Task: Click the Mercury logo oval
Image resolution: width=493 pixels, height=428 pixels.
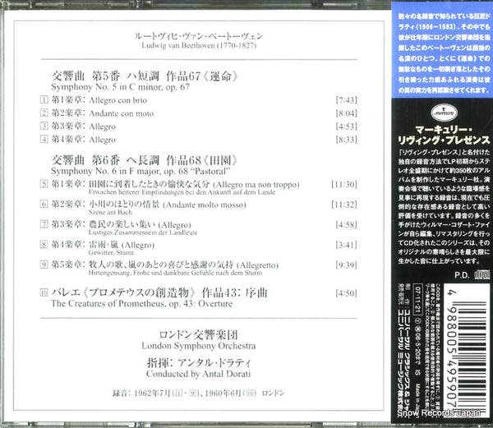Action: (444, 113)
